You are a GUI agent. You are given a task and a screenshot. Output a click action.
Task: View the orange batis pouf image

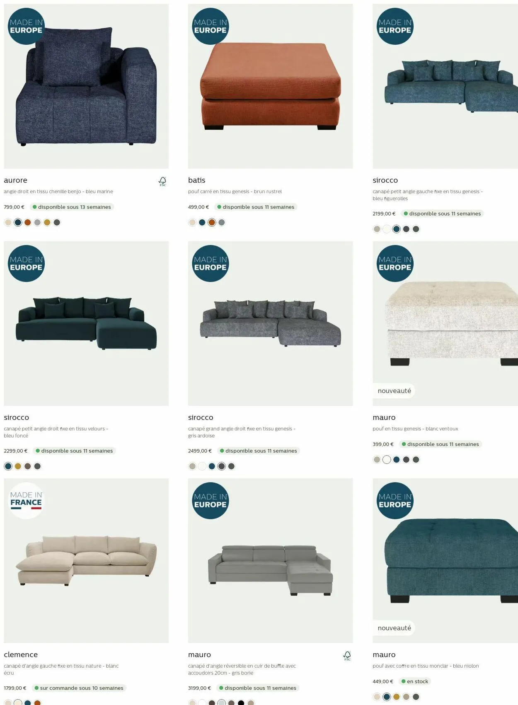271,86
